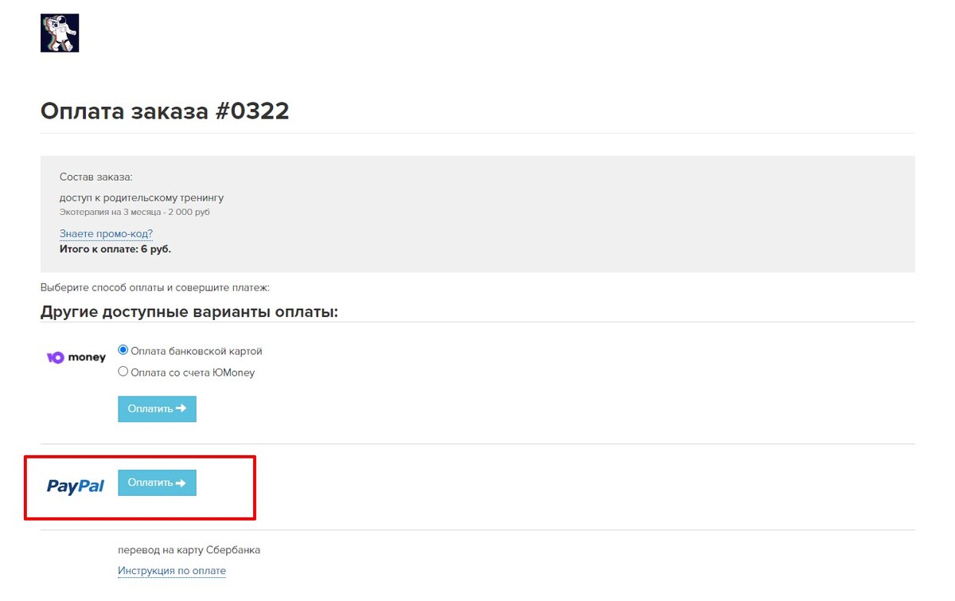Click the astronaut site logo

coord(60,33)
